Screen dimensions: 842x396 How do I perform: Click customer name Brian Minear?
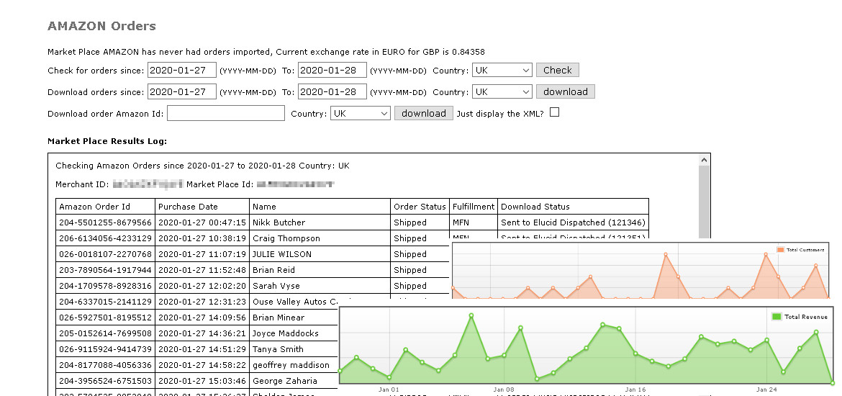click(x=279, y=318)
